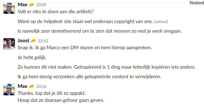Select the message starting "Ze kunnen dit niet maken"
The image size is (204, 107).
(106, 67)
